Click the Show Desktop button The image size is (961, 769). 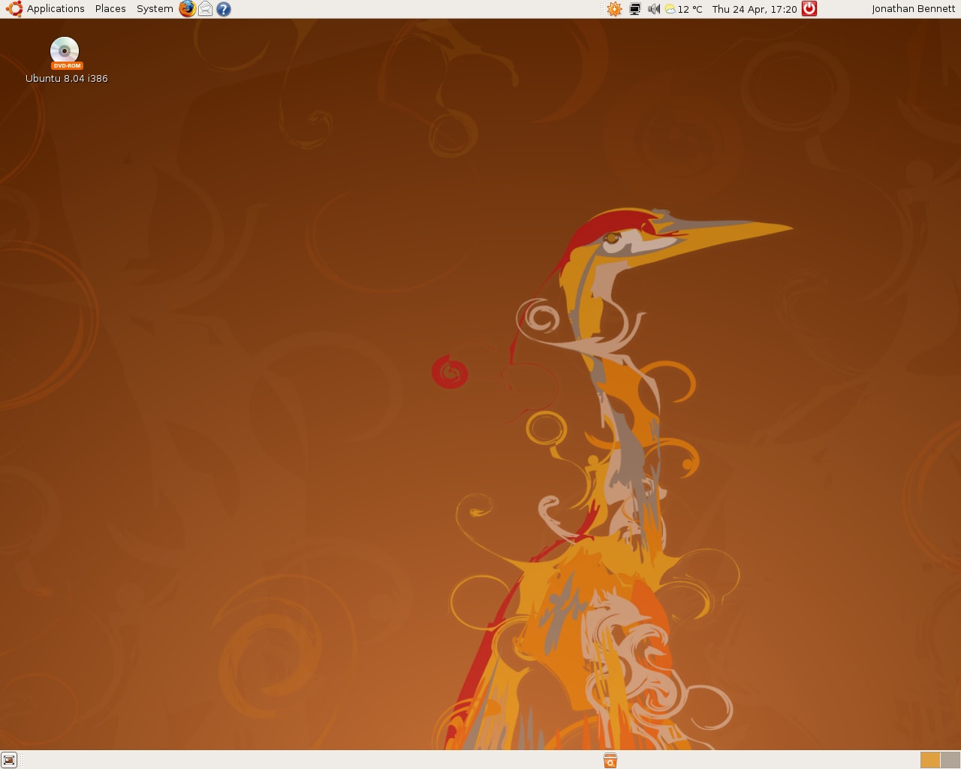click(x=9, y=760)
